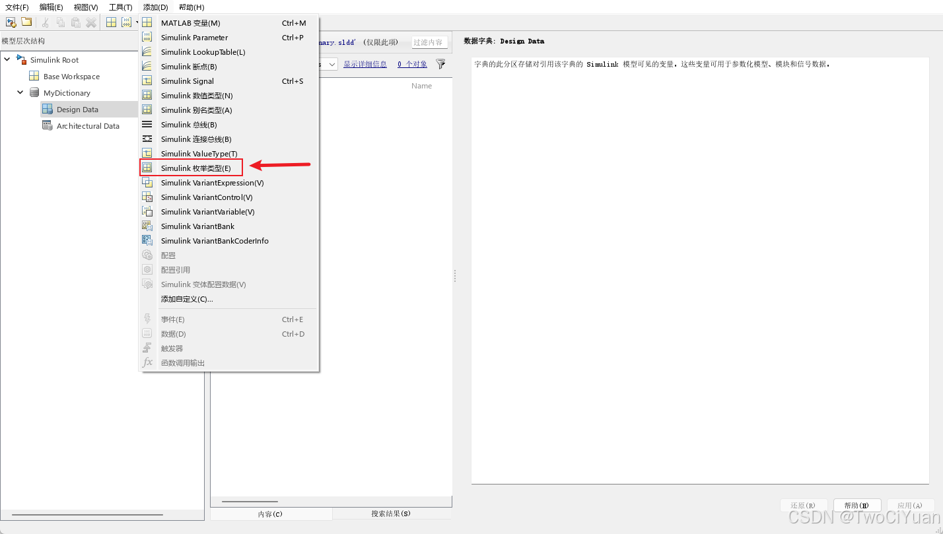
Task: Click the Simulink VariantControl menu icon
Action: coord(147,197)
